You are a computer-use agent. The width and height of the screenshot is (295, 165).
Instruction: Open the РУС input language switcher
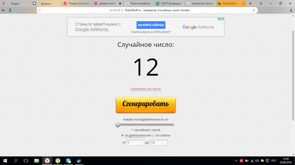click(x=274, y=161)
